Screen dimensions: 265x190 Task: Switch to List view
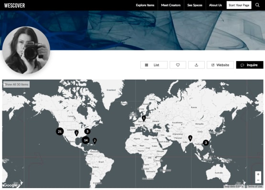pos(154,65)
